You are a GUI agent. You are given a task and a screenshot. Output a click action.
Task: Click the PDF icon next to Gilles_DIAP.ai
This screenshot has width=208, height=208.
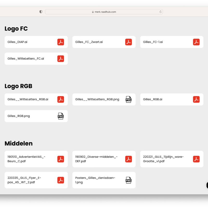click(61, 42)
